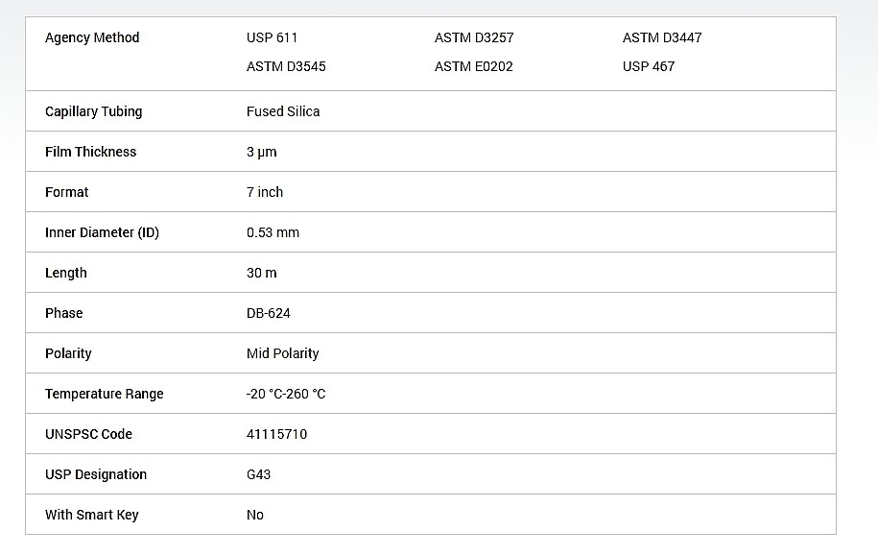Click the G43 USP designation value

(x=258, y=474)
